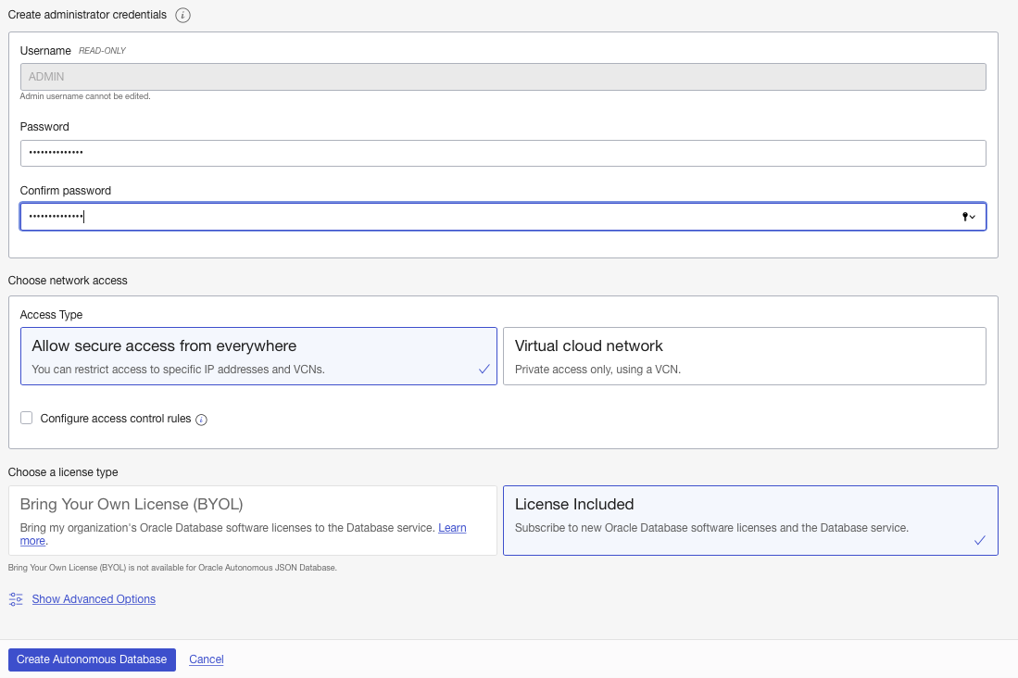The image size is (1018, 678).
Task: Click info icon beside Create administrator credentials
Action: click(x=182, y=15)
